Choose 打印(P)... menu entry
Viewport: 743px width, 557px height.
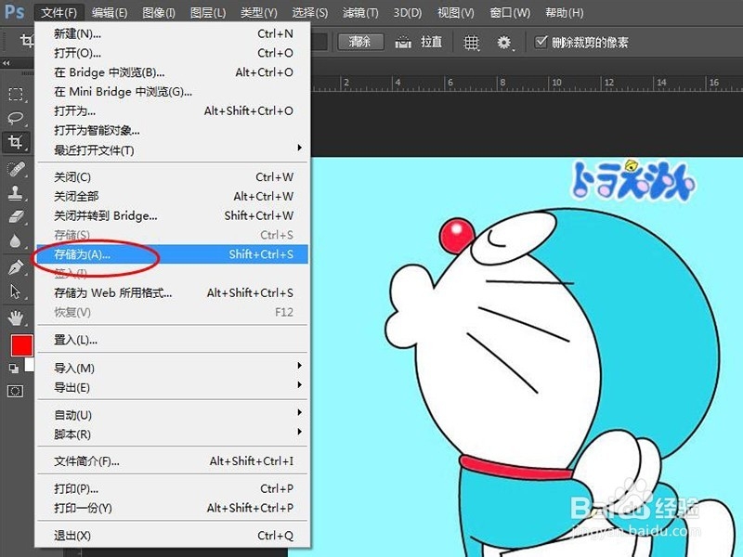(x=173, y=488)
